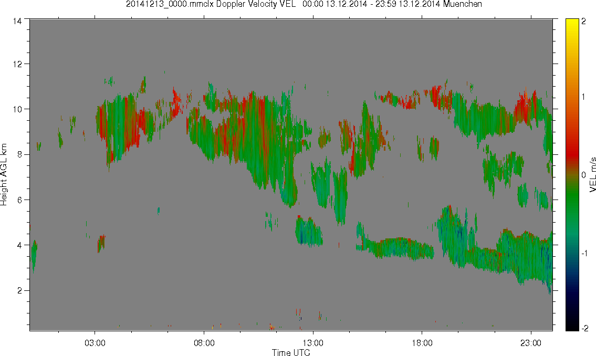The height and width of the screenshot is (356, 596).
Task: Click the colorbar value label -1
Action: point(584,254)
